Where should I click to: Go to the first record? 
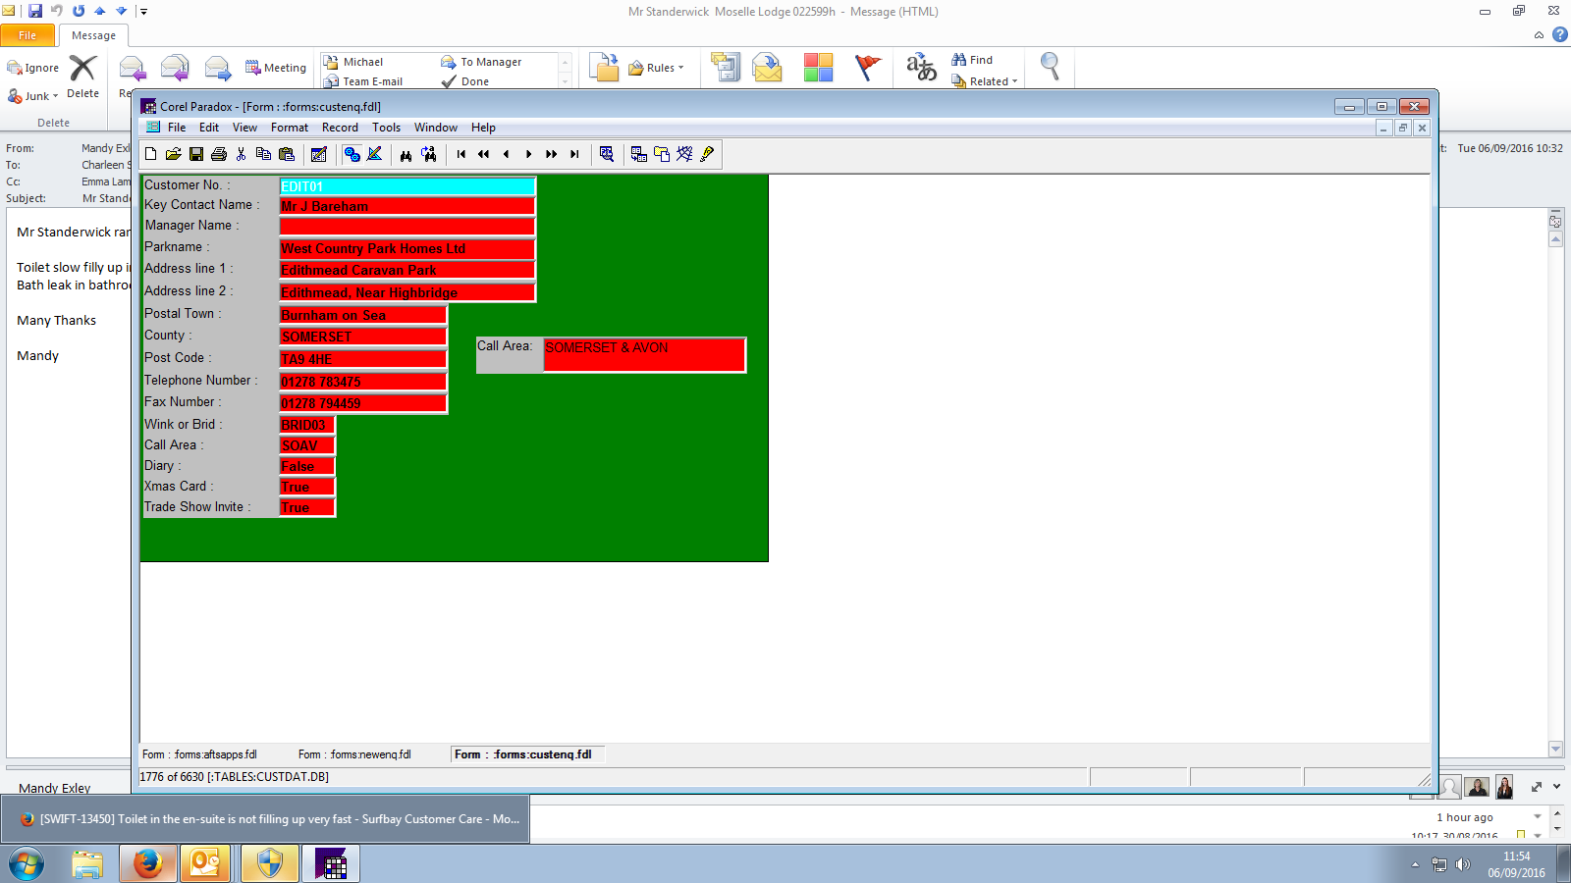[x=461, y=154]
